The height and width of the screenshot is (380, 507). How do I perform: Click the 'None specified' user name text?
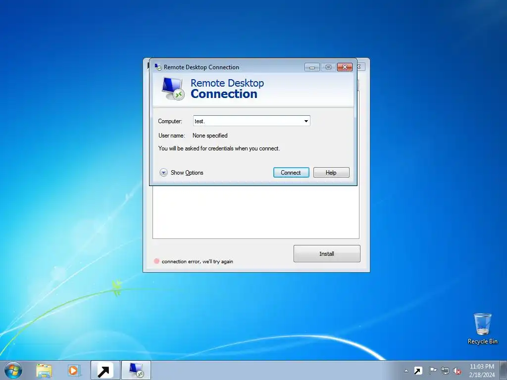[210, 136]
